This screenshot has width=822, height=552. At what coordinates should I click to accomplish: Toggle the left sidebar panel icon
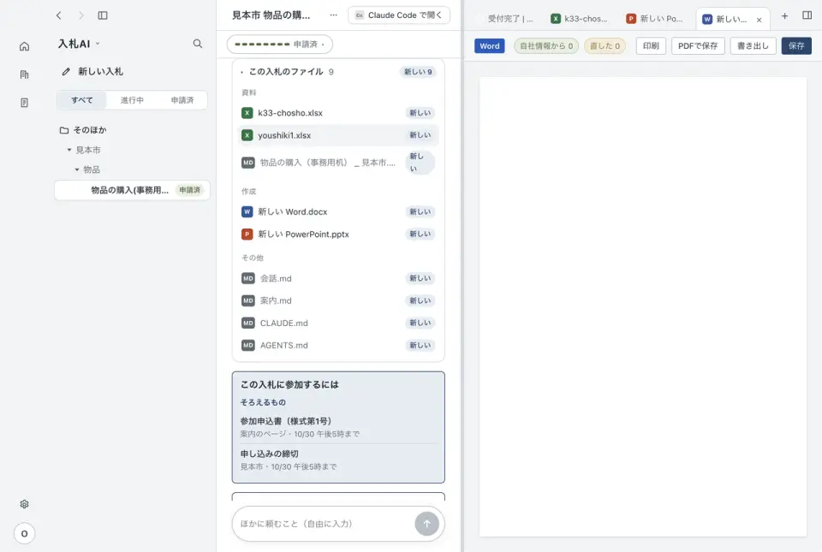pyautogui.click(x=103, y=15)
